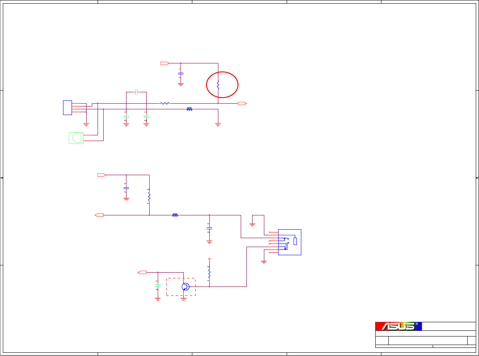Select the green microphone symbol
The image size is (479, 356).
pos(76,138)
